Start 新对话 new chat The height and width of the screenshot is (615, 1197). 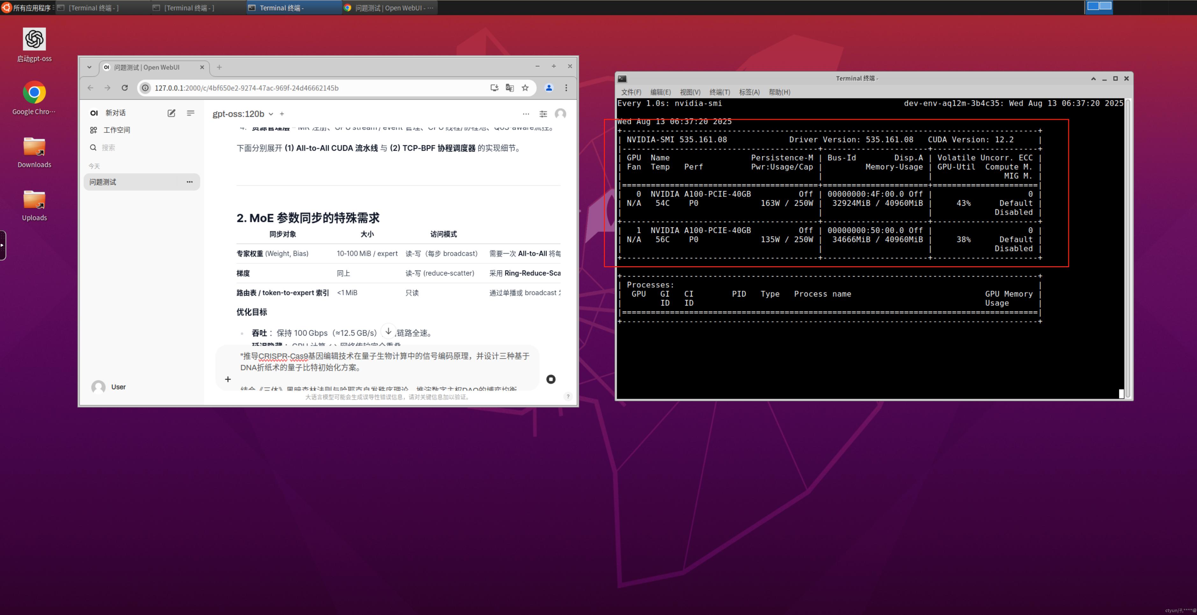coord(115,113)
